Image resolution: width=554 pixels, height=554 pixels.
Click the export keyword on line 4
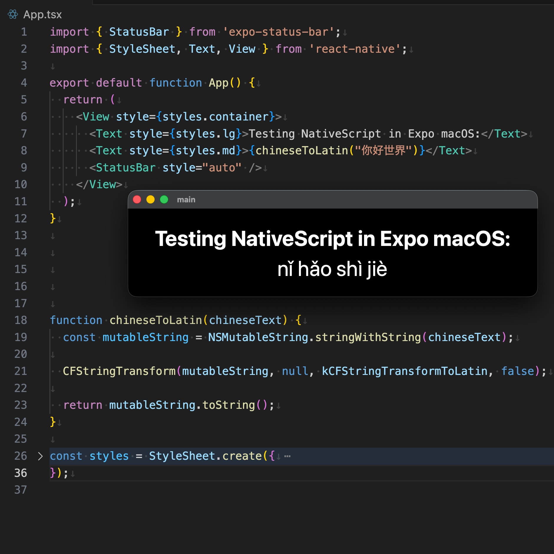click(x=69, y=83)
